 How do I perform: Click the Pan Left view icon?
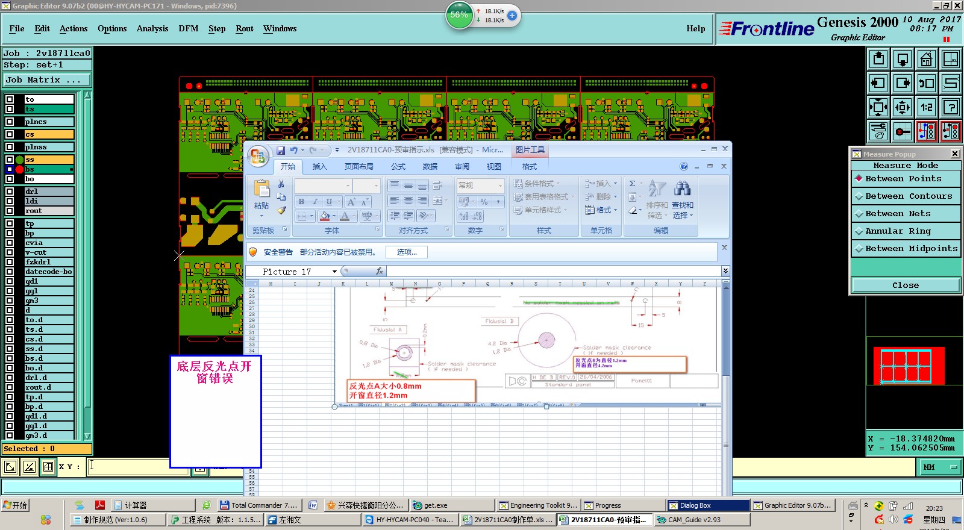(878, 83)
